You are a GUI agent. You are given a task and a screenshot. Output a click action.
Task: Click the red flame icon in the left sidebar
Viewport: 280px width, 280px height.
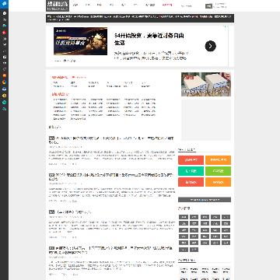coord(5,33)
